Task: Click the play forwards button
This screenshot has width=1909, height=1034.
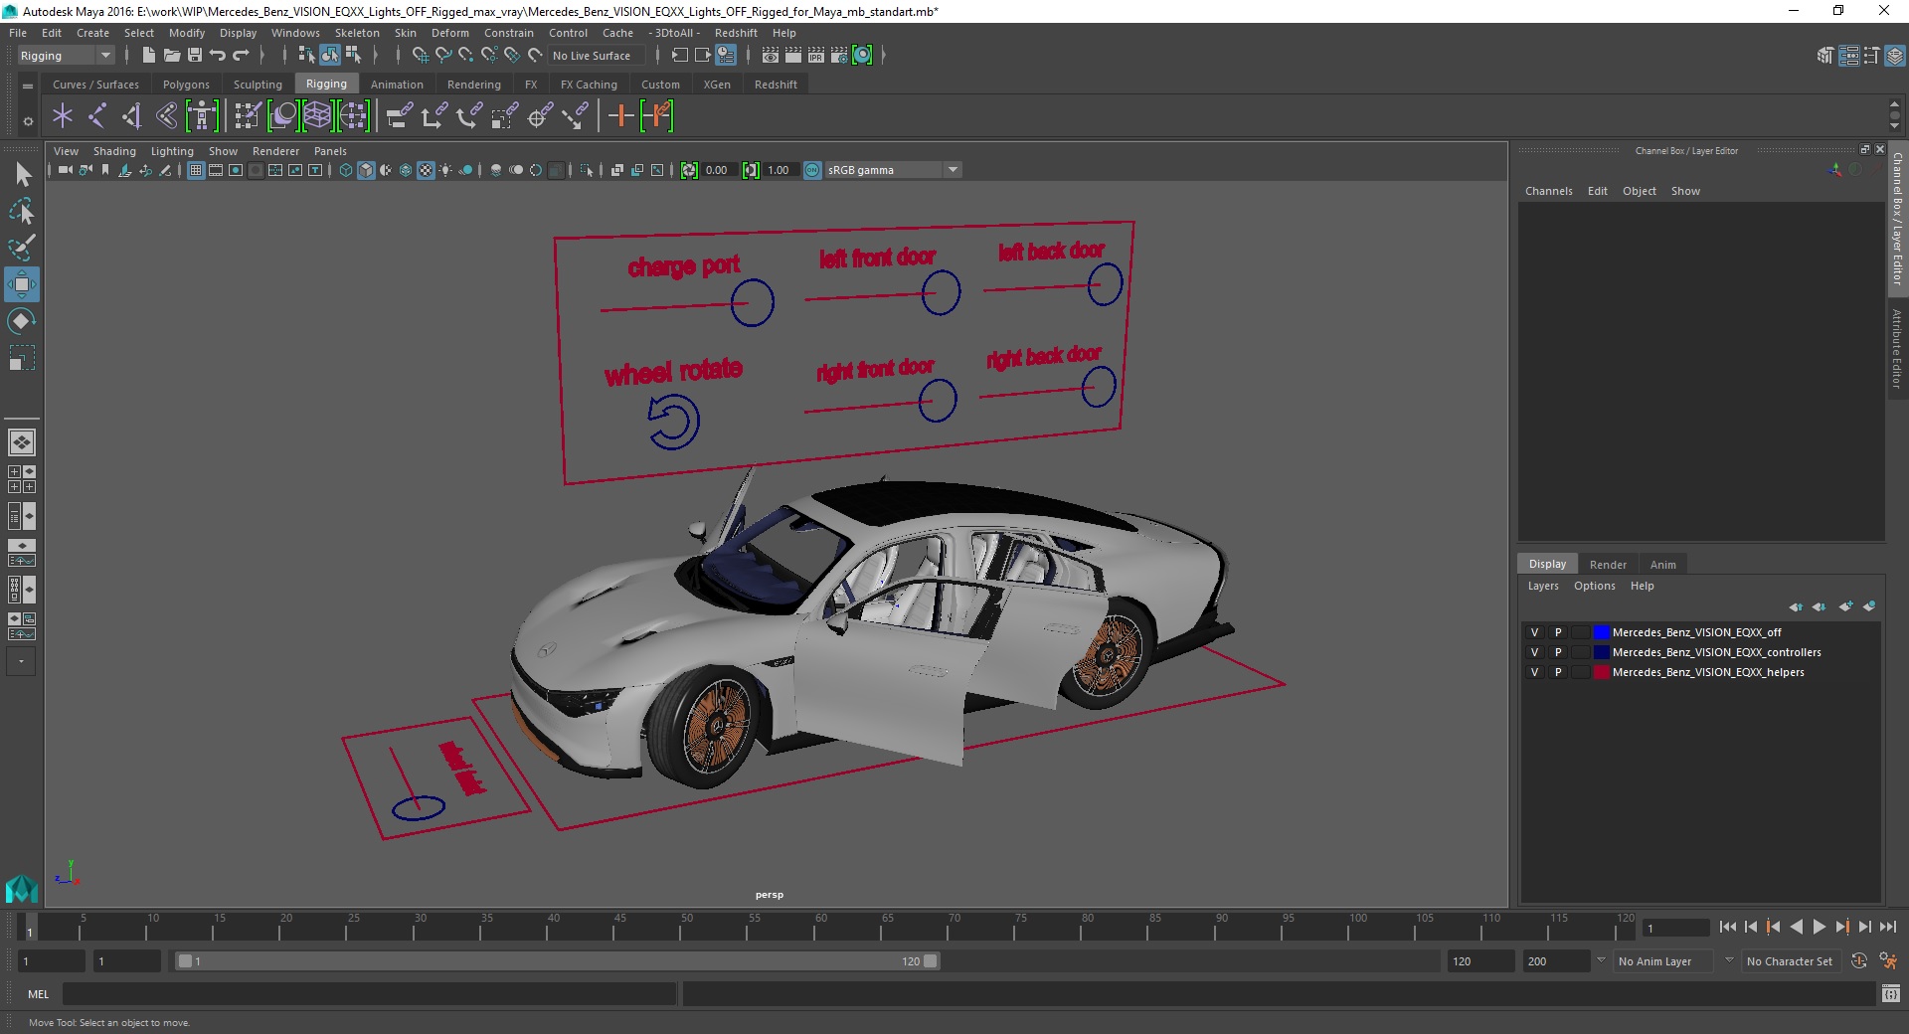Action: coord(1819,927)
